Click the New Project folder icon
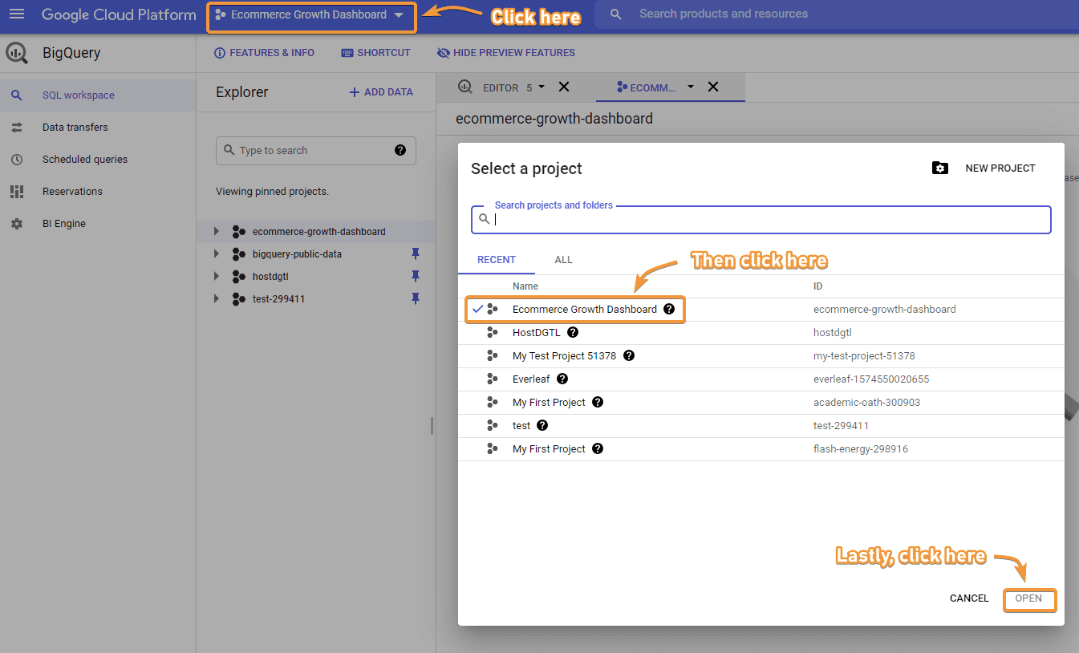The height and width of the screenshot is (653, 1079). click(x=940, y=168)
